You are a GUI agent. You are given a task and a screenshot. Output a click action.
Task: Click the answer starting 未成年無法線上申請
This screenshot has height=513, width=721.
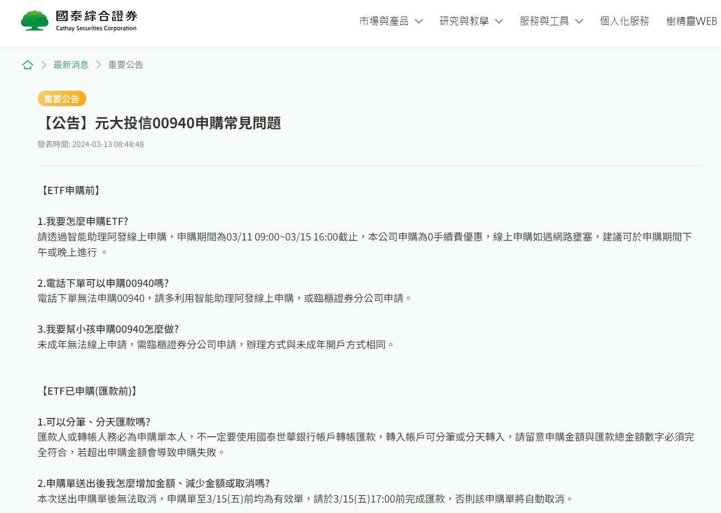click(216, 344)
